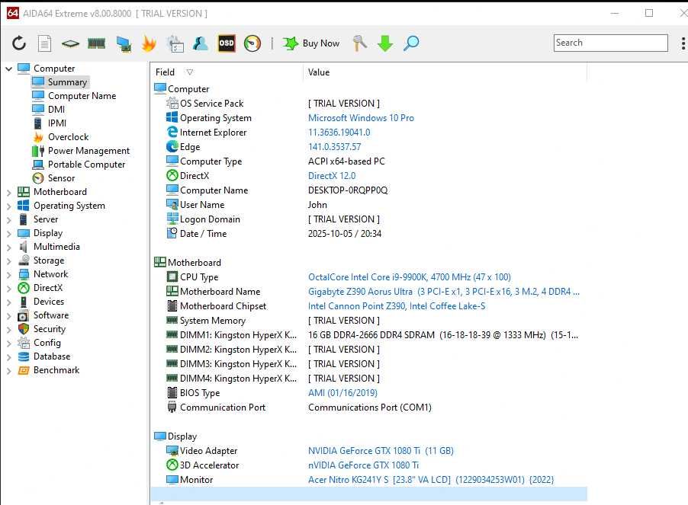Screen dimensions: 688x505
Task: Collapse the Computer tree node
Action: pos(8,69)
